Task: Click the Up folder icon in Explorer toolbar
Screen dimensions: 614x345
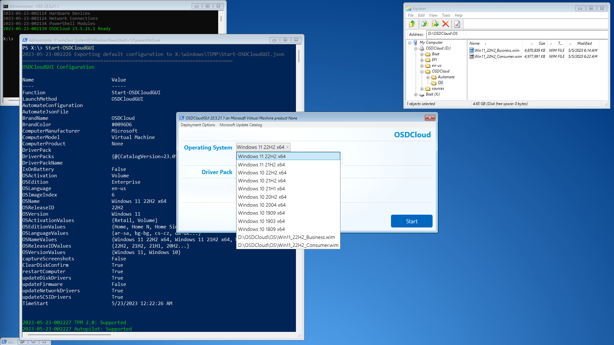Action: pyautogui.click(x=412, y=24)
